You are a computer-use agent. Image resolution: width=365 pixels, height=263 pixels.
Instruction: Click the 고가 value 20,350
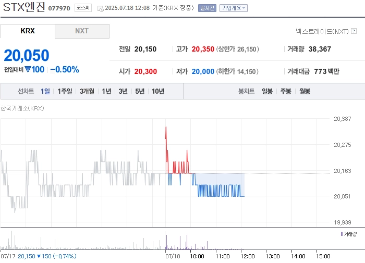pyautogui.click(x=203, y=49)
